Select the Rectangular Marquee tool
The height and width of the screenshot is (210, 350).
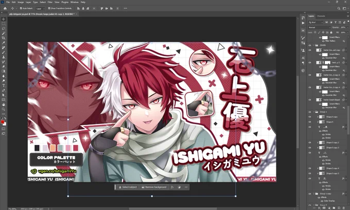pos(4,24)
